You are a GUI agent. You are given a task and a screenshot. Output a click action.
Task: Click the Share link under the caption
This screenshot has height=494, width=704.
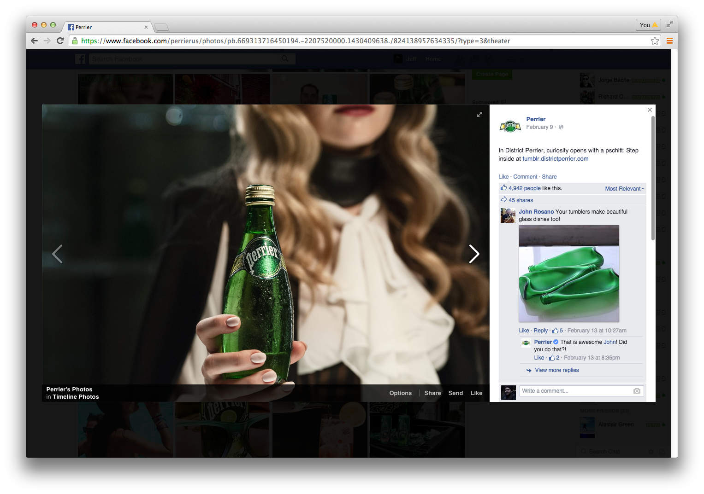(x=549, y=177)
